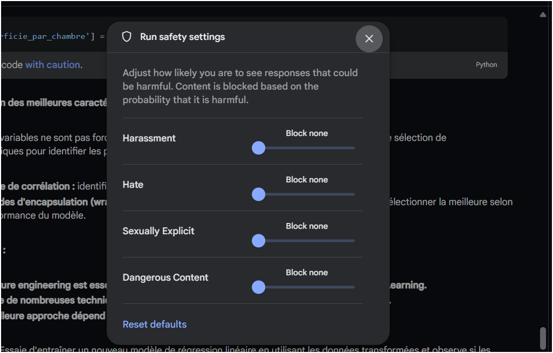553x353 pixels.
Task: Select the Sexually Explicit category label
Action: (158, 231)
